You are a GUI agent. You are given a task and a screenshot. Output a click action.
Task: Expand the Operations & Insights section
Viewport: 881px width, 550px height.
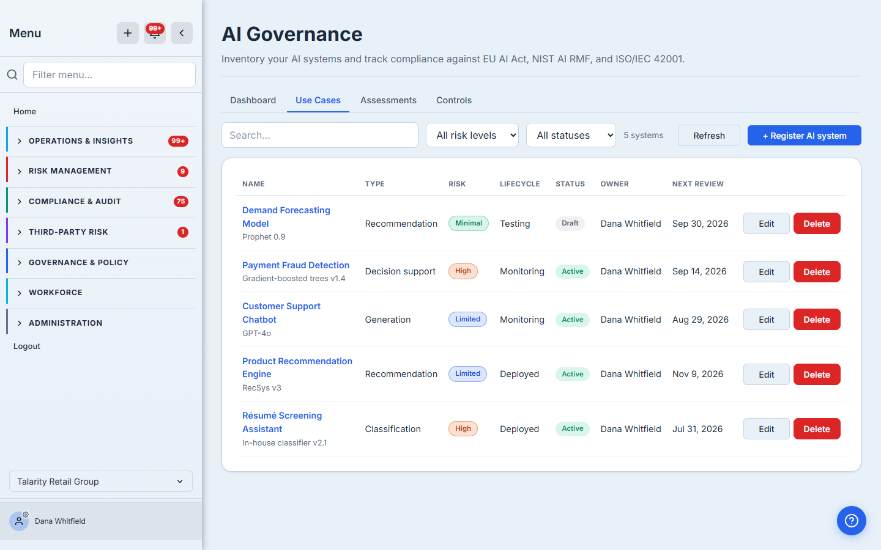[101, 141]
